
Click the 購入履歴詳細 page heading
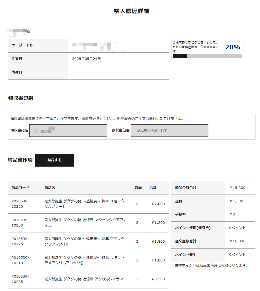click(131, 11)
